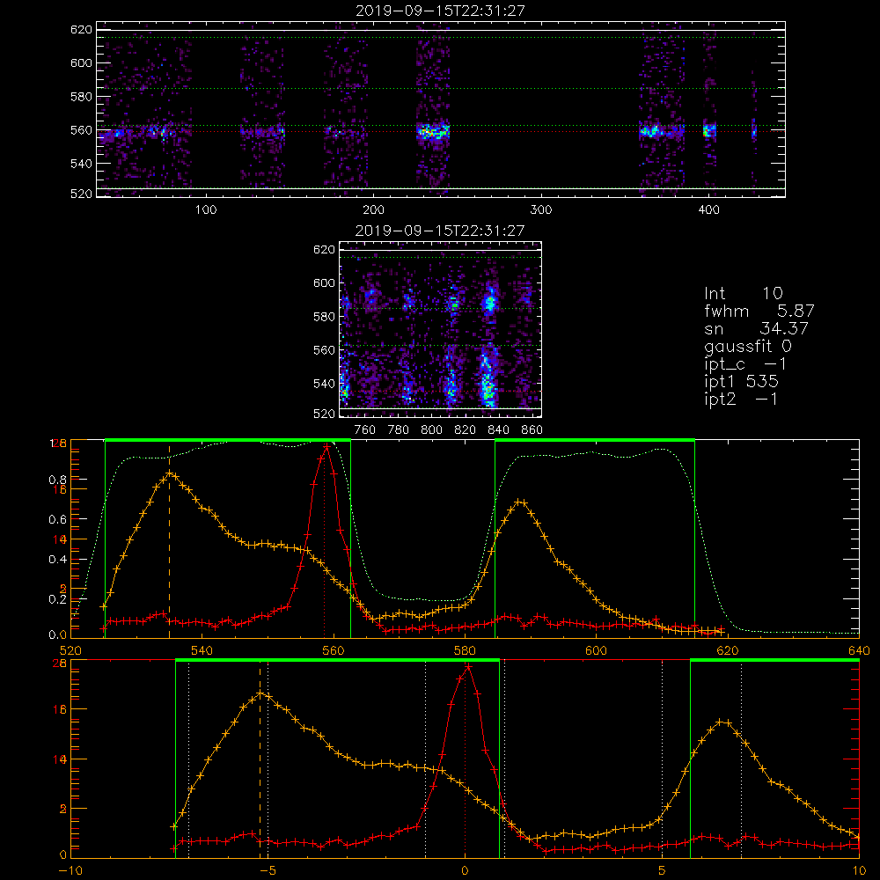Image resolution: width=880 pixels, height=880 pixels.
Task: Click x-axis label 300 of the top spectrogram
Action: (x=540, y=210)
